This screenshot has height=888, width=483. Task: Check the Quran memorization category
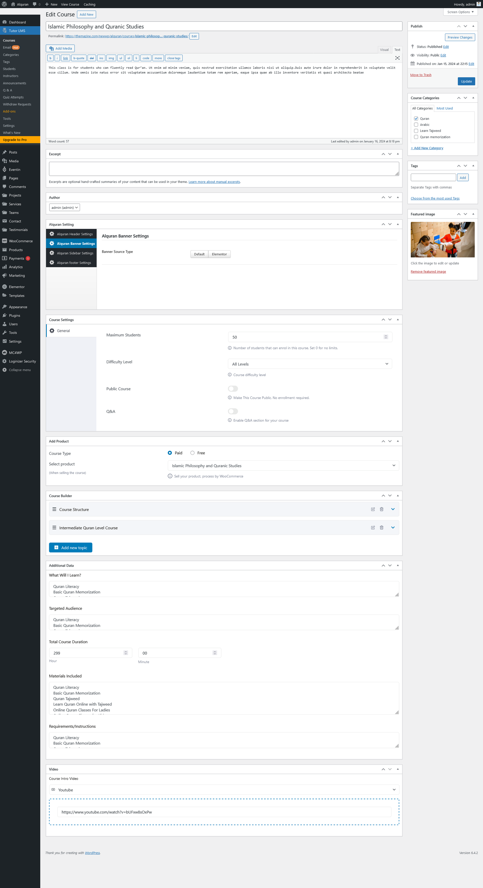coord(416,137)
